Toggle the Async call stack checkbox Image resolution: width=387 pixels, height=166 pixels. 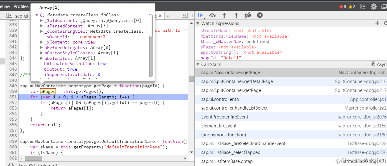coord(373,64)
